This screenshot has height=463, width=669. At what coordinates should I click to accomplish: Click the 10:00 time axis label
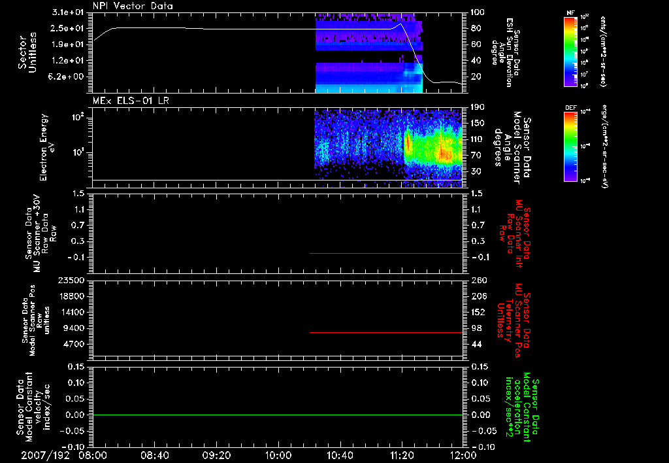[278, 455]
